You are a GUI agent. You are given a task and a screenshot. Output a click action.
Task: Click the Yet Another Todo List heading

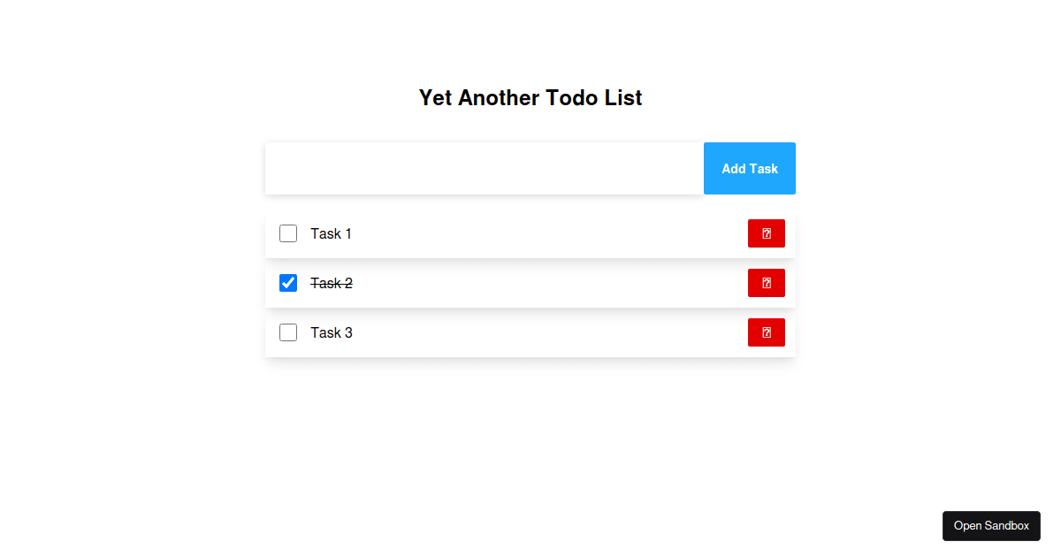530,98
